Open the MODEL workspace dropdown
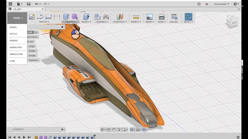Viewport: 248px width, 139px height. coord(17,18)
